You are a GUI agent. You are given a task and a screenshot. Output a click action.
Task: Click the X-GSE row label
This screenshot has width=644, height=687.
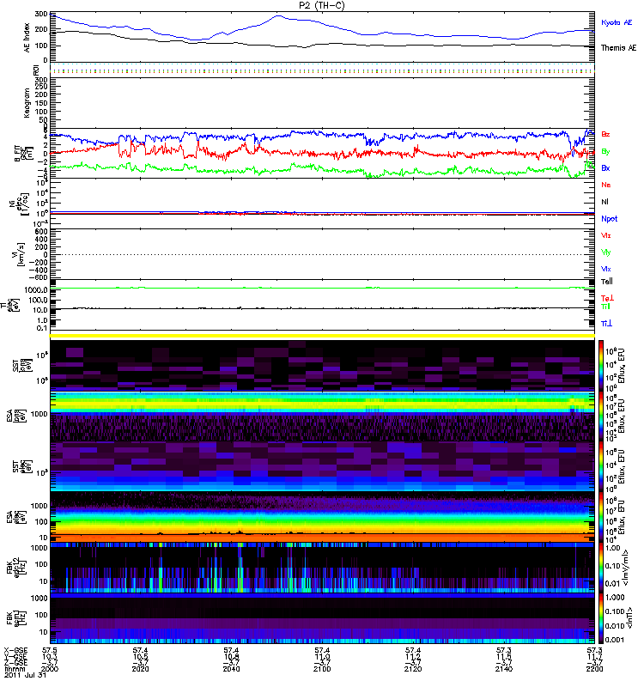coord(15,651)
